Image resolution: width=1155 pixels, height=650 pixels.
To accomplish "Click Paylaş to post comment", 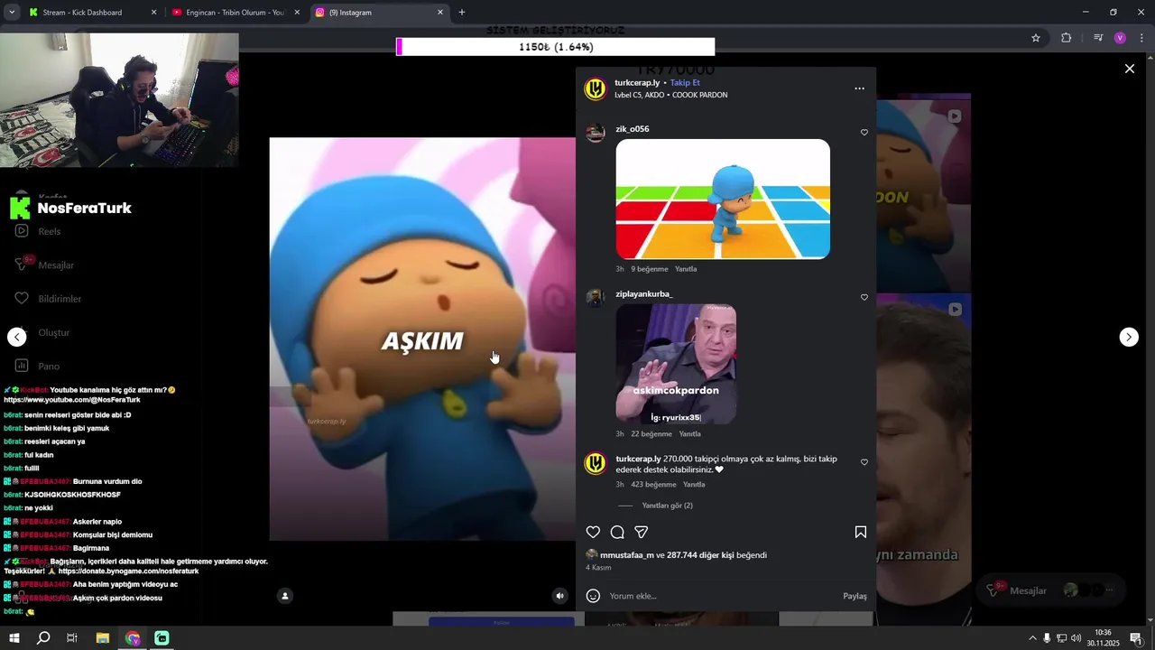I will (x=855, y=596).
